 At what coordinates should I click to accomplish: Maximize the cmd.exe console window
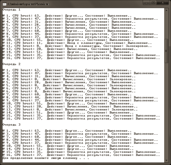click(x=153, y=3)
